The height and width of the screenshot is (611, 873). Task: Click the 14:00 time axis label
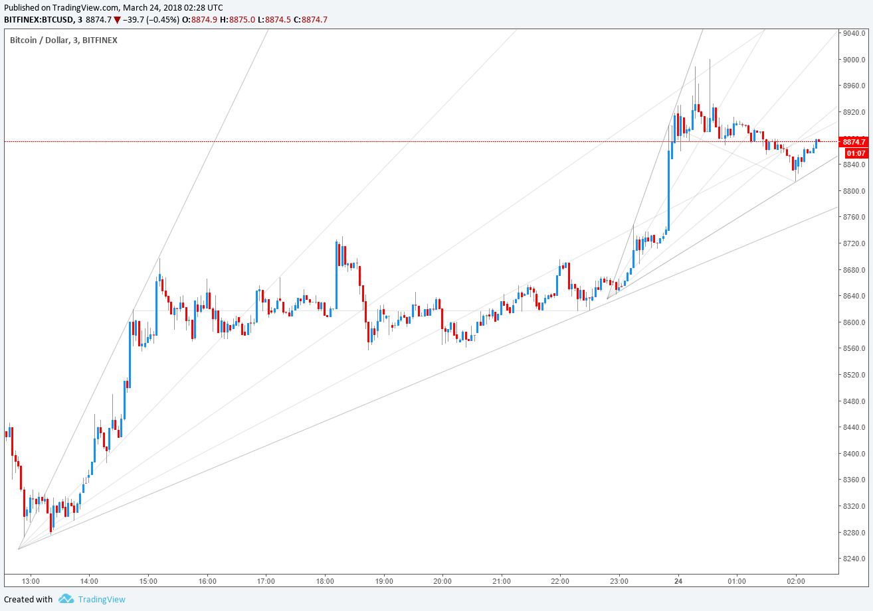pyautogui.click(x=90, y=581)
